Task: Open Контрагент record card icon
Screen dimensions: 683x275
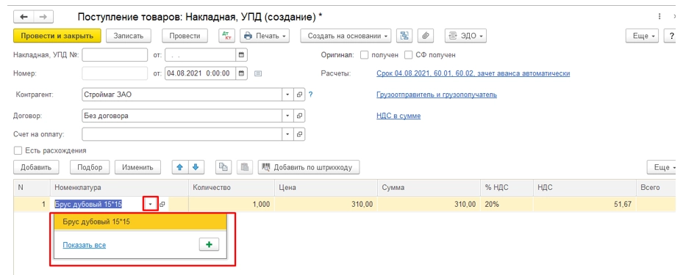Action: click(299, 95)
